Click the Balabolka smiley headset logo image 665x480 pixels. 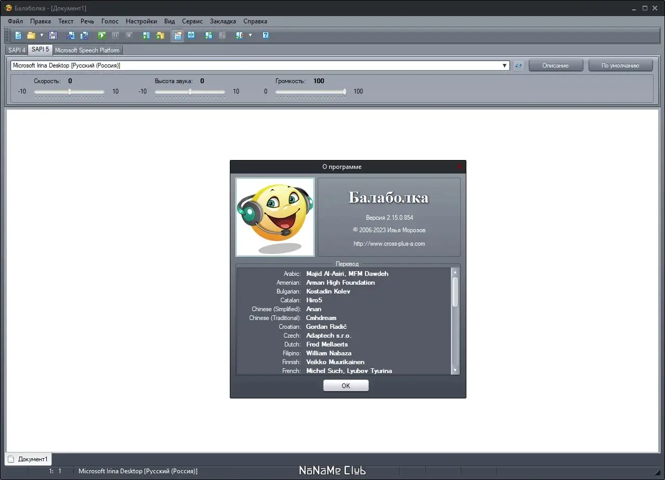275,217
